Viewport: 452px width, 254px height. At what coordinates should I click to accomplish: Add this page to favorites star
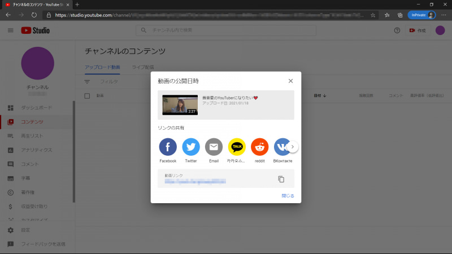[x=373, y=15]
